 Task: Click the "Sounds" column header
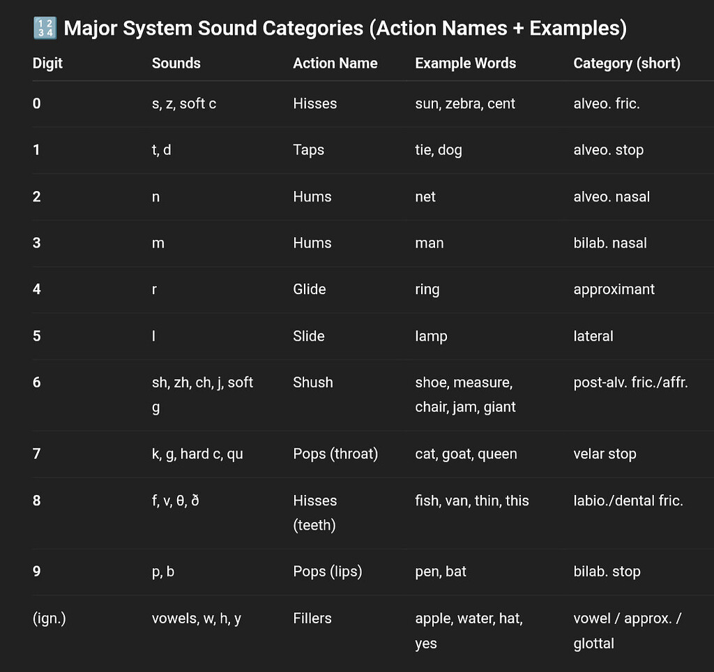click(x=176, y=63)
